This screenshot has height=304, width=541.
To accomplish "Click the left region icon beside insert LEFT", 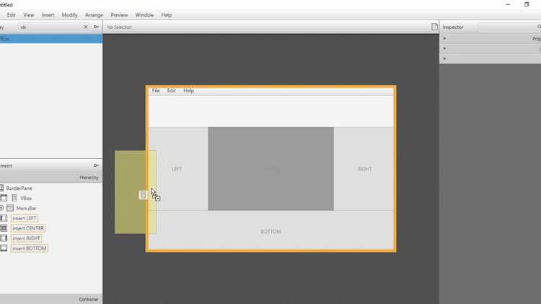I will 4,218.
